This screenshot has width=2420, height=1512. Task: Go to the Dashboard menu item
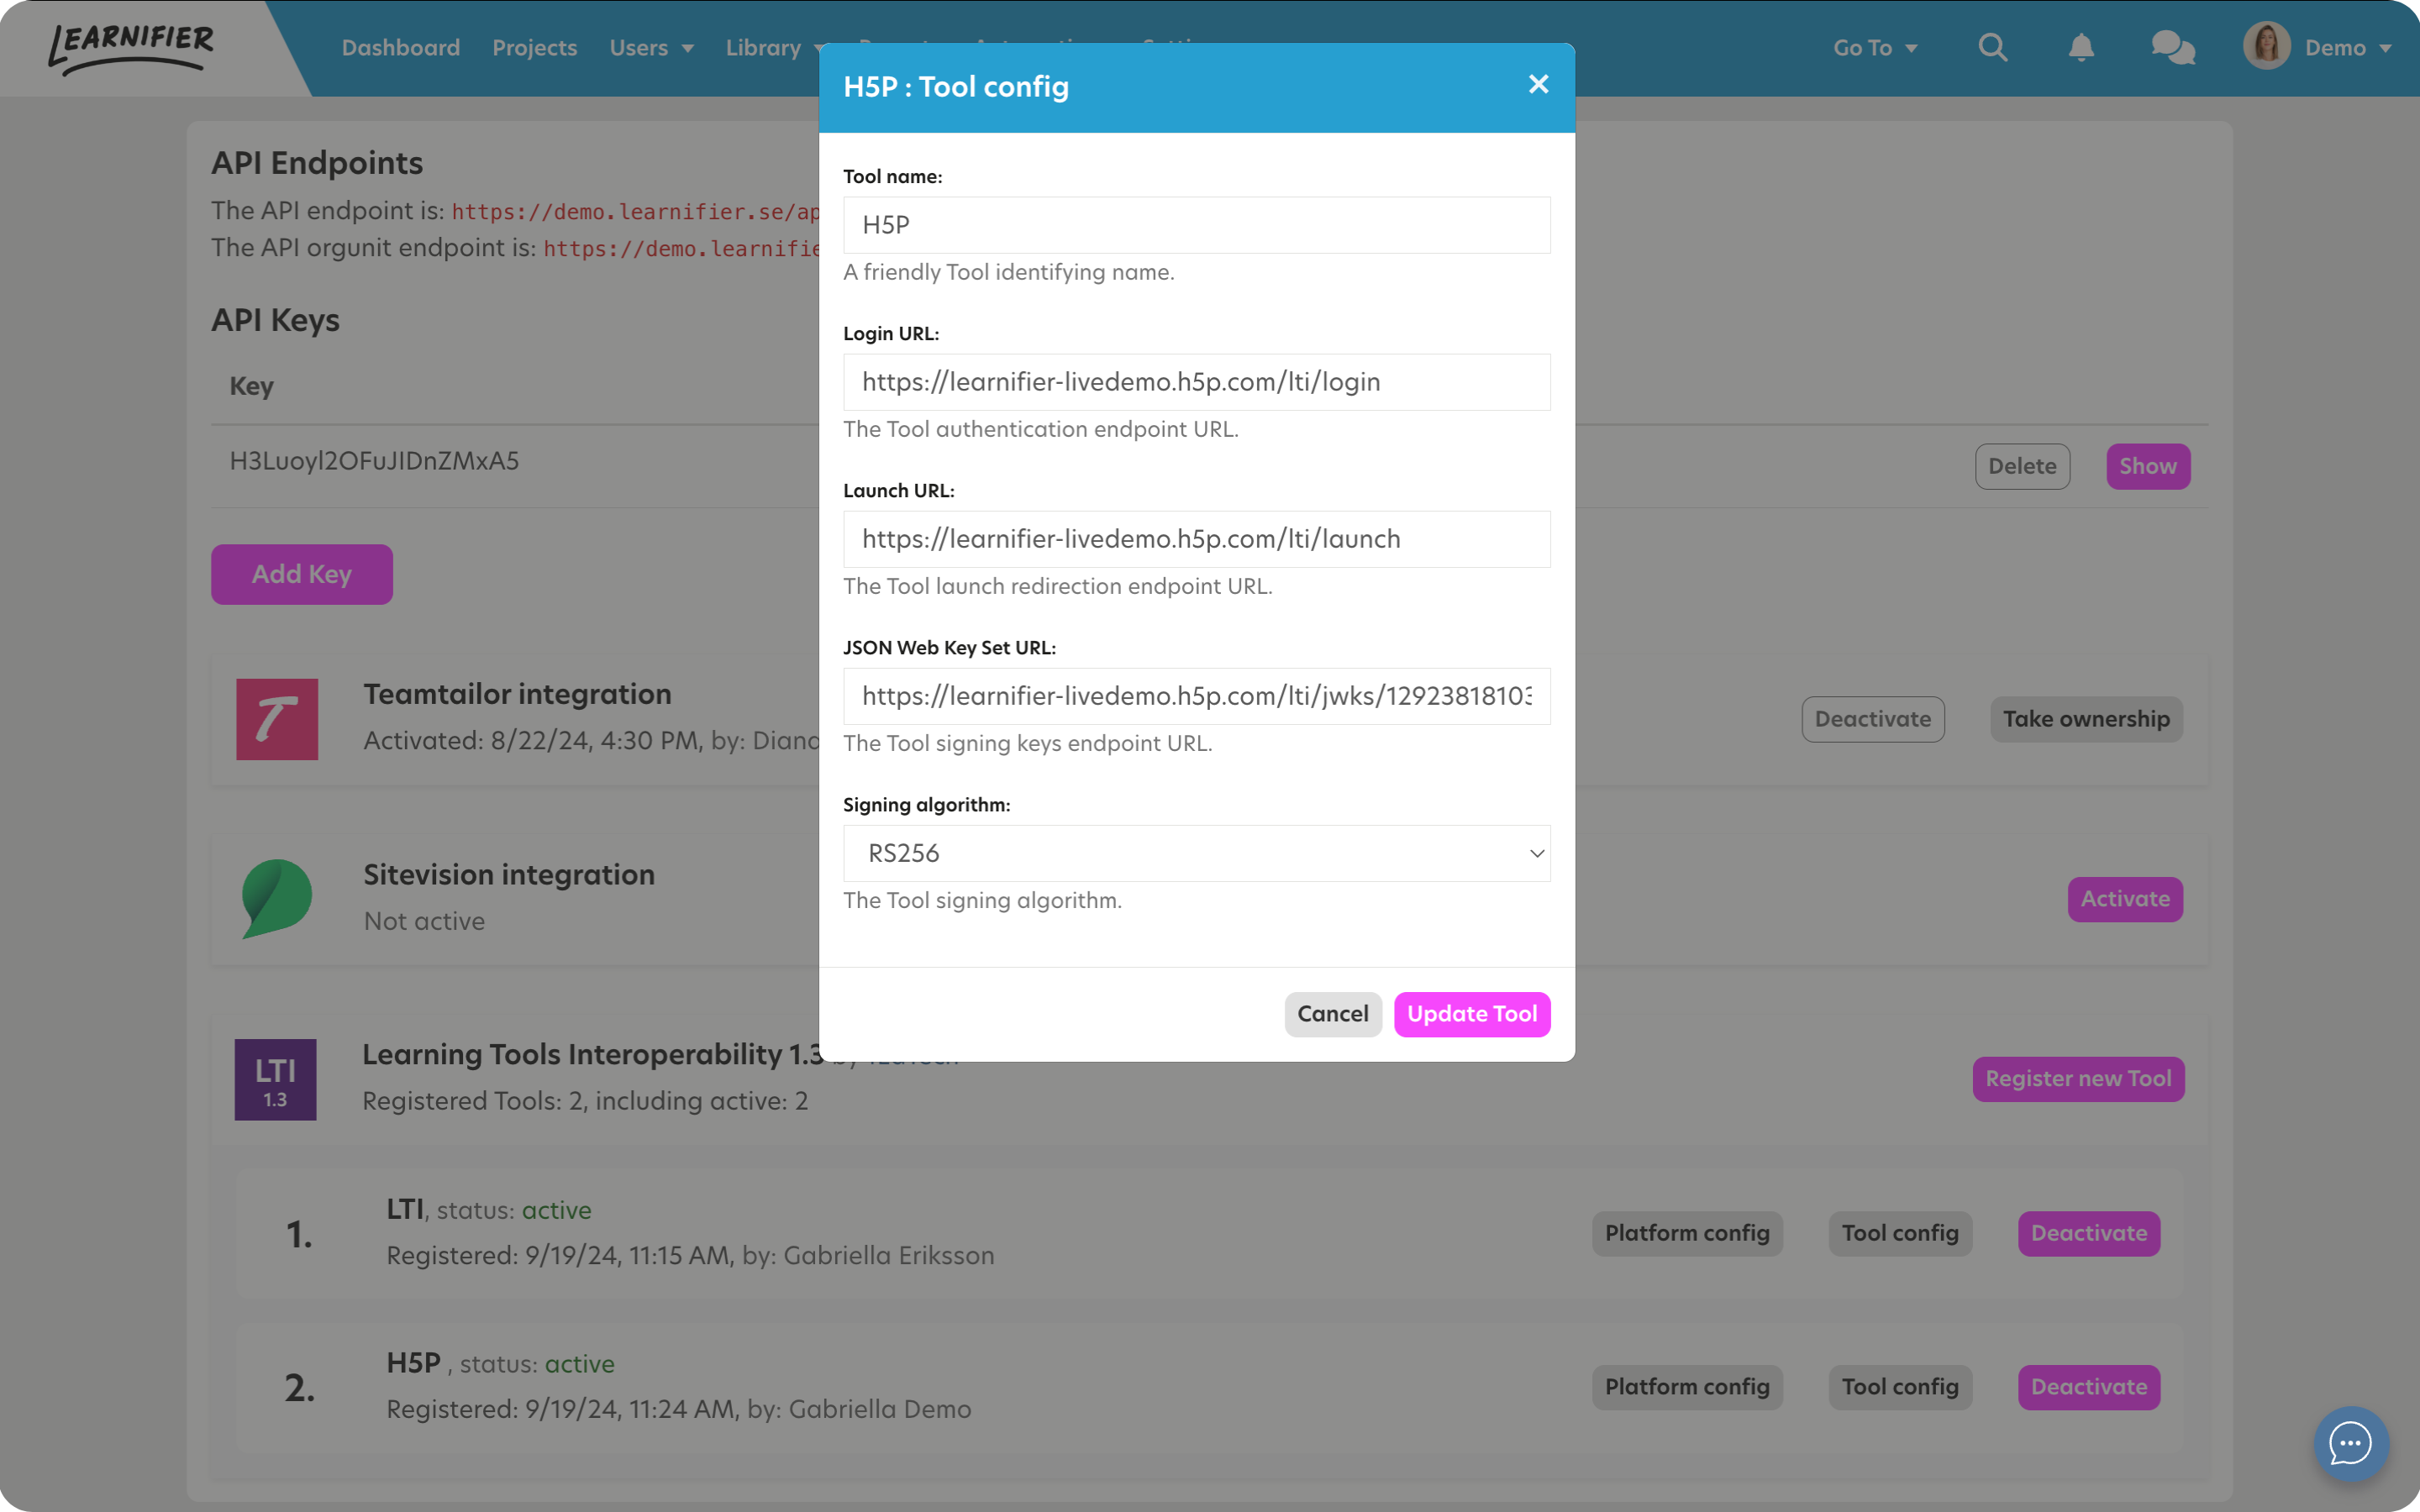(401, 48)
